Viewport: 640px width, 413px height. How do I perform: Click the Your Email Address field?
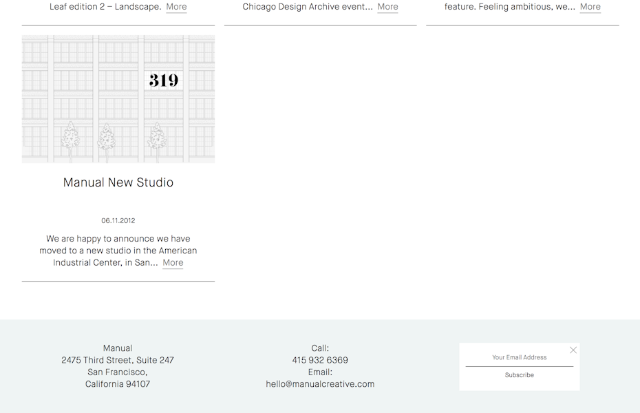[519, 358]
